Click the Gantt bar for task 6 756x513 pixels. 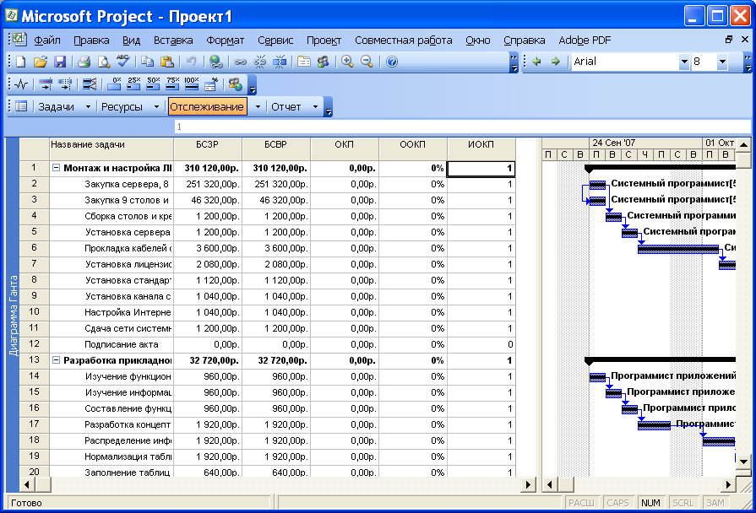pyautogui.click(x=678, y=249)
